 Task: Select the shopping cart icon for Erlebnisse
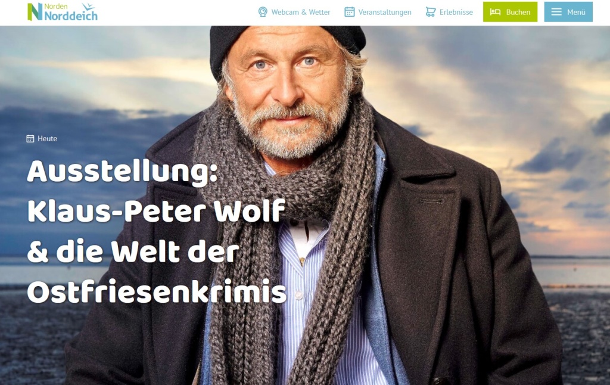[430, 12]
